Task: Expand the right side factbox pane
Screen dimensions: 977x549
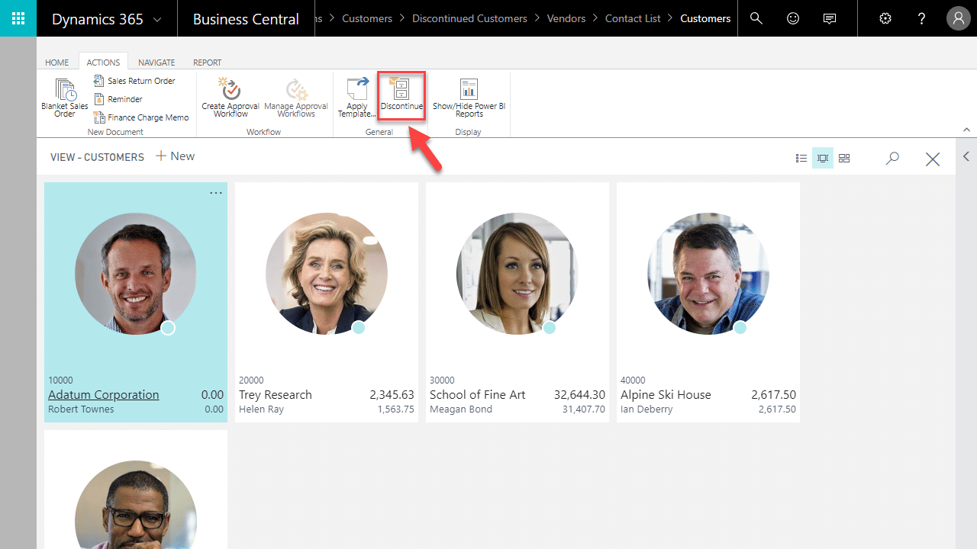Action: (966, 156)
